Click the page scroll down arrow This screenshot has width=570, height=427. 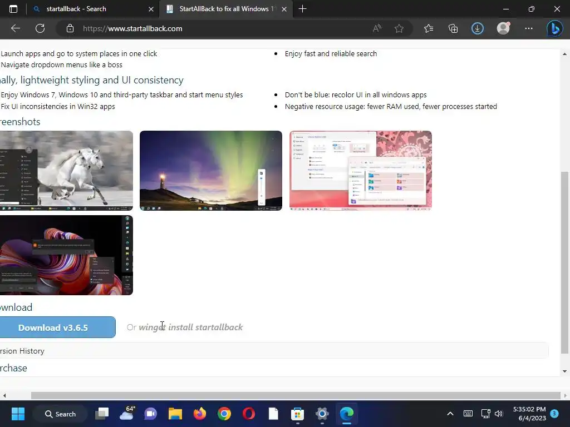click(x=564, y=371)
